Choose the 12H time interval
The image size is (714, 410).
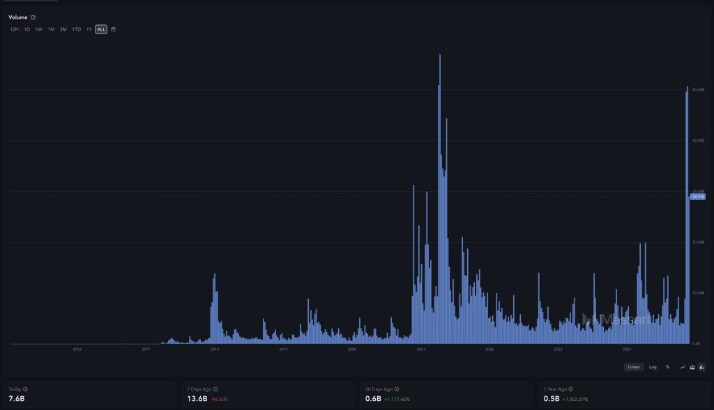[x=14, y=29]
